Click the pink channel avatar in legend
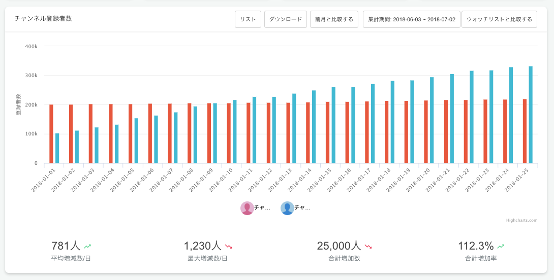Viewport: 554px width, 280px height. coord(247,208)
